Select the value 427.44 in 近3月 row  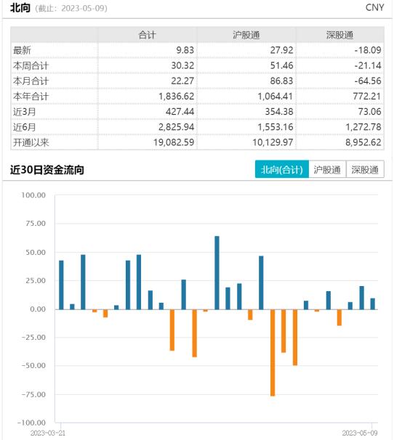pos(180,112)
